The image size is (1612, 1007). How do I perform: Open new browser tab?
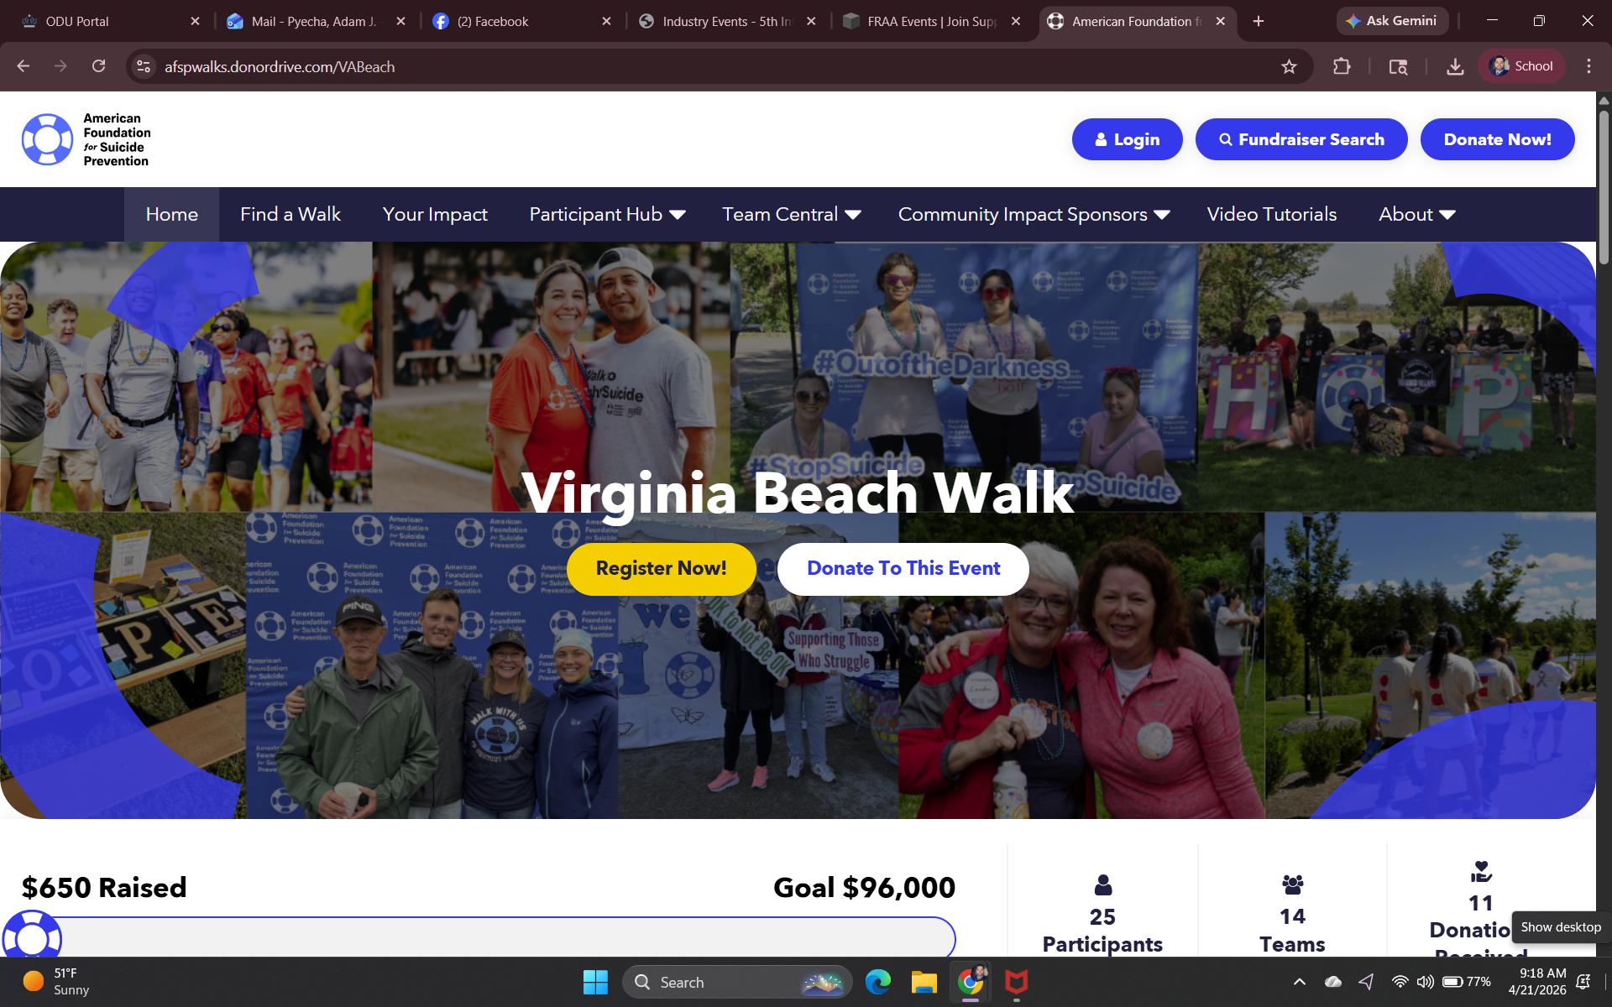(x=1258, y=21)
